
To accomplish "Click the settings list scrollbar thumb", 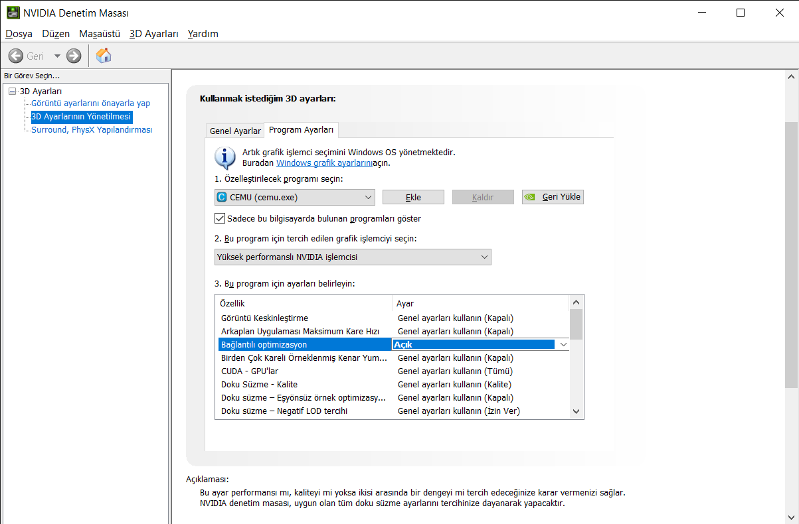I will [x=577, y=324].
